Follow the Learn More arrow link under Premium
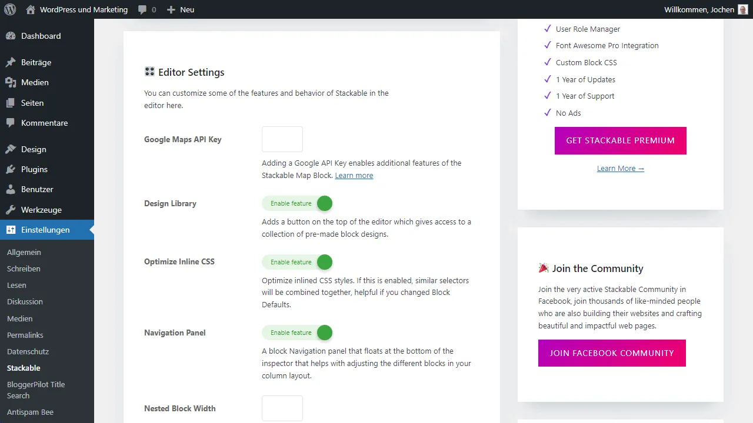753x423 pixels. click(621, 169)
